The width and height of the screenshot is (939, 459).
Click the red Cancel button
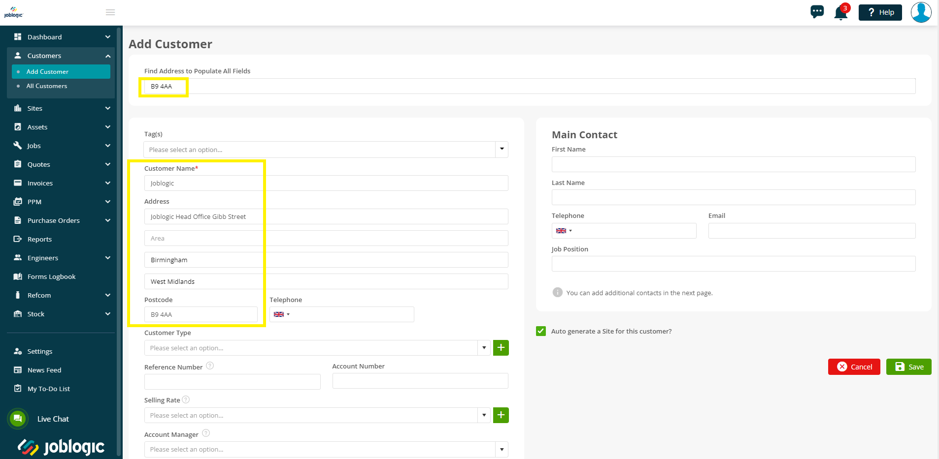coord(854,367)
